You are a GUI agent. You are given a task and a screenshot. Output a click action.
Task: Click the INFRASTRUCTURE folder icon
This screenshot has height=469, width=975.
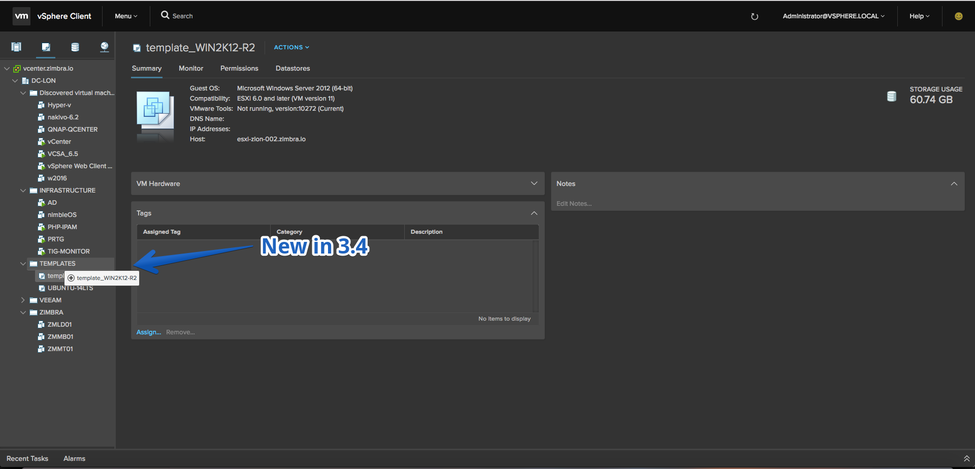(x=34, y=191)
